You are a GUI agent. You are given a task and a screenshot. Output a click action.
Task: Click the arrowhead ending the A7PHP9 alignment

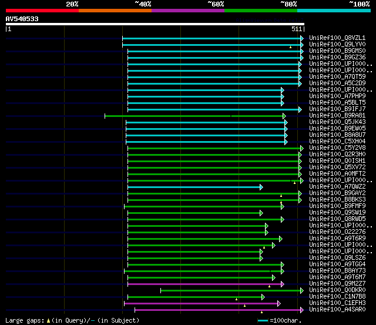coord(283,96)
